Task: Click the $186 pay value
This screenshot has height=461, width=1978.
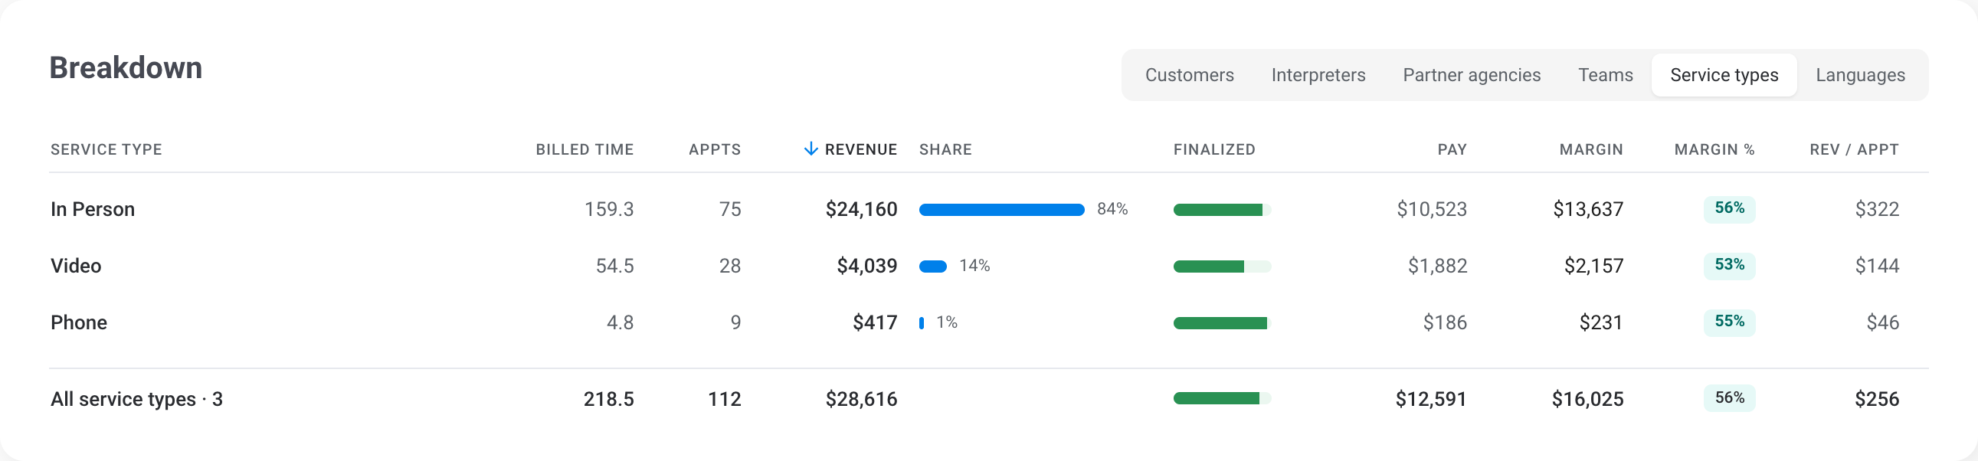Action: coord(1444,323)
